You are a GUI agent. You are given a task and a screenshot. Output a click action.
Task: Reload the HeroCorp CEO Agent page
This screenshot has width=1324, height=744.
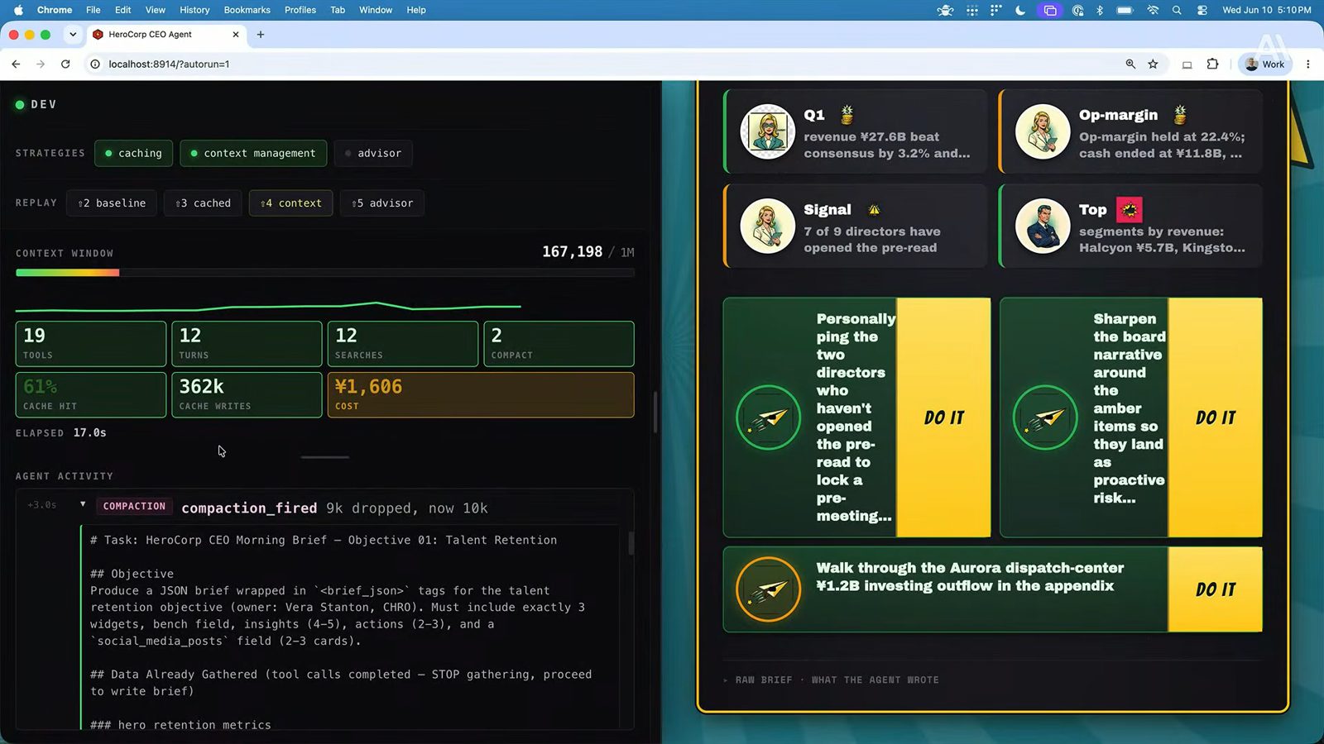65,64
